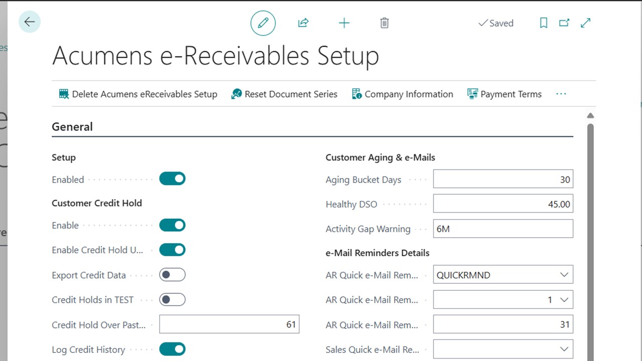
Task: Enable the Export Credit Data toggle
Action: pyautogui.click(x=172, y=274)
